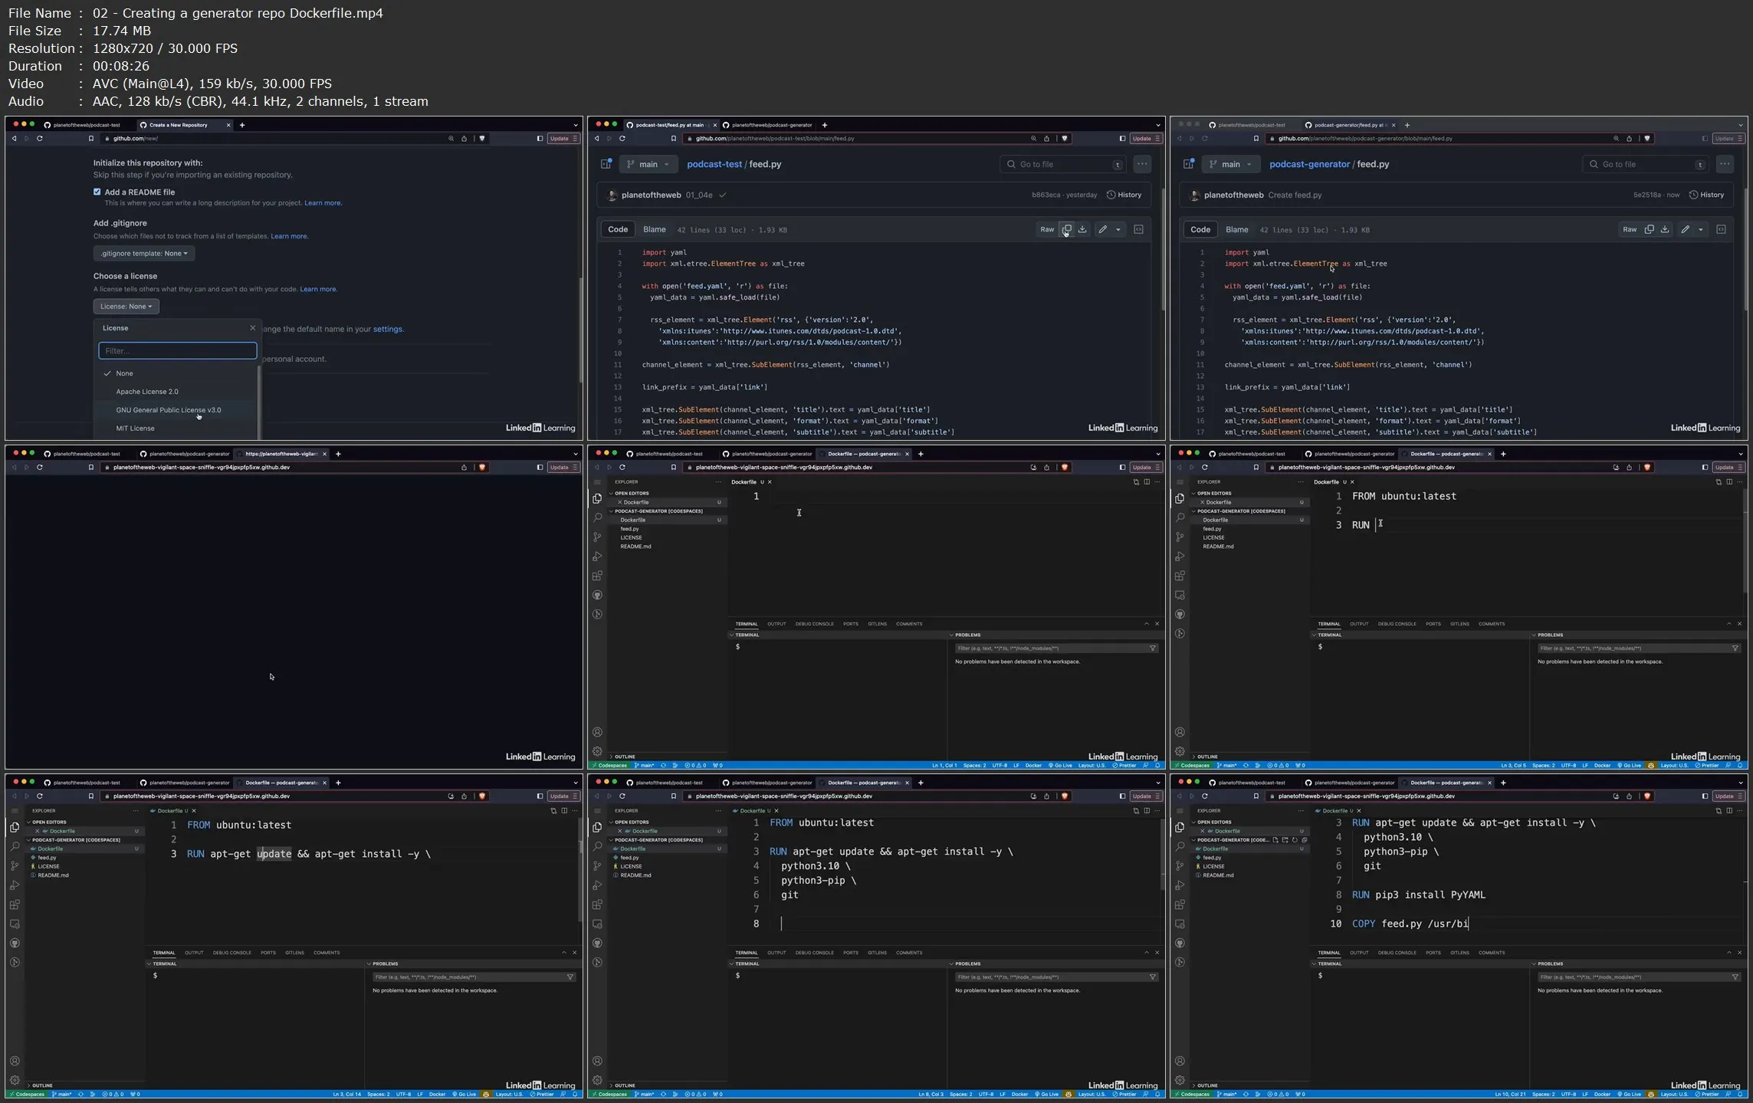Click the license Filter input field
Image resolution: width=1753 pixels, height=1103 pixels.
coord(177,351)
